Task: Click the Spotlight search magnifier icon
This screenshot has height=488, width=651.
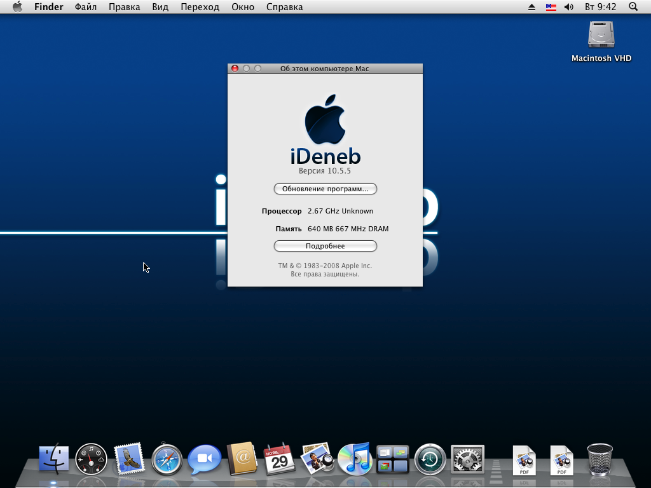Action: tap(633, 7)
